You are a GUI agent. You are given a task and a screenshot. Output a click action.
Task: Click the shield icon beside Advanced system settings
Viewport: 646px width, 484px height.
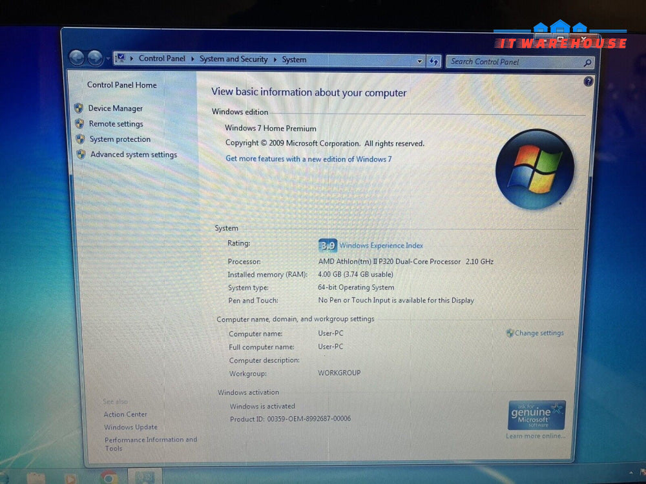tap(81, 154)
